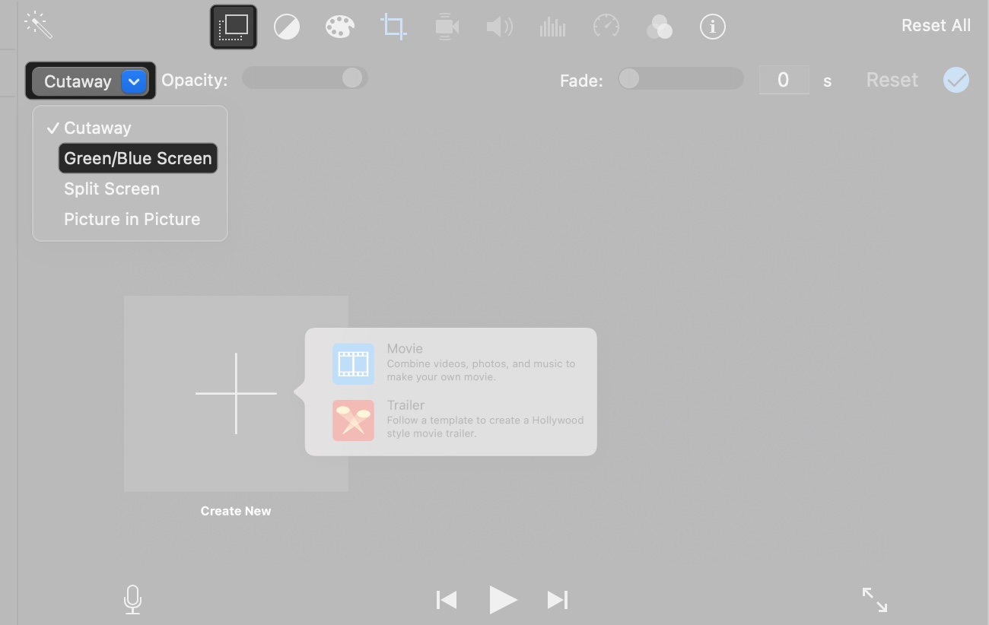Open the Volume adjustment controls

(x=500, y=26)
